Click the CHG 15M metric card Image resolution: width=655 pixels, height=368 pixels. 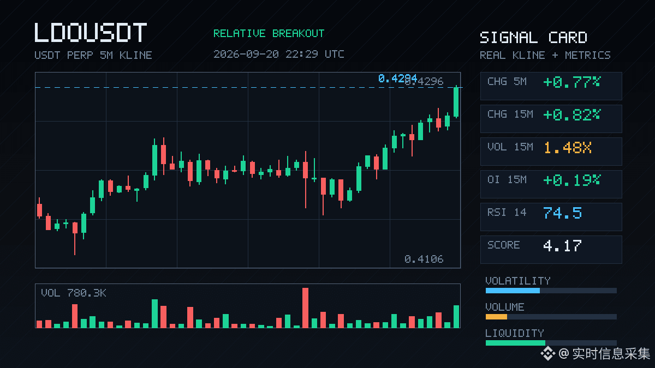(x=551, y=119)
